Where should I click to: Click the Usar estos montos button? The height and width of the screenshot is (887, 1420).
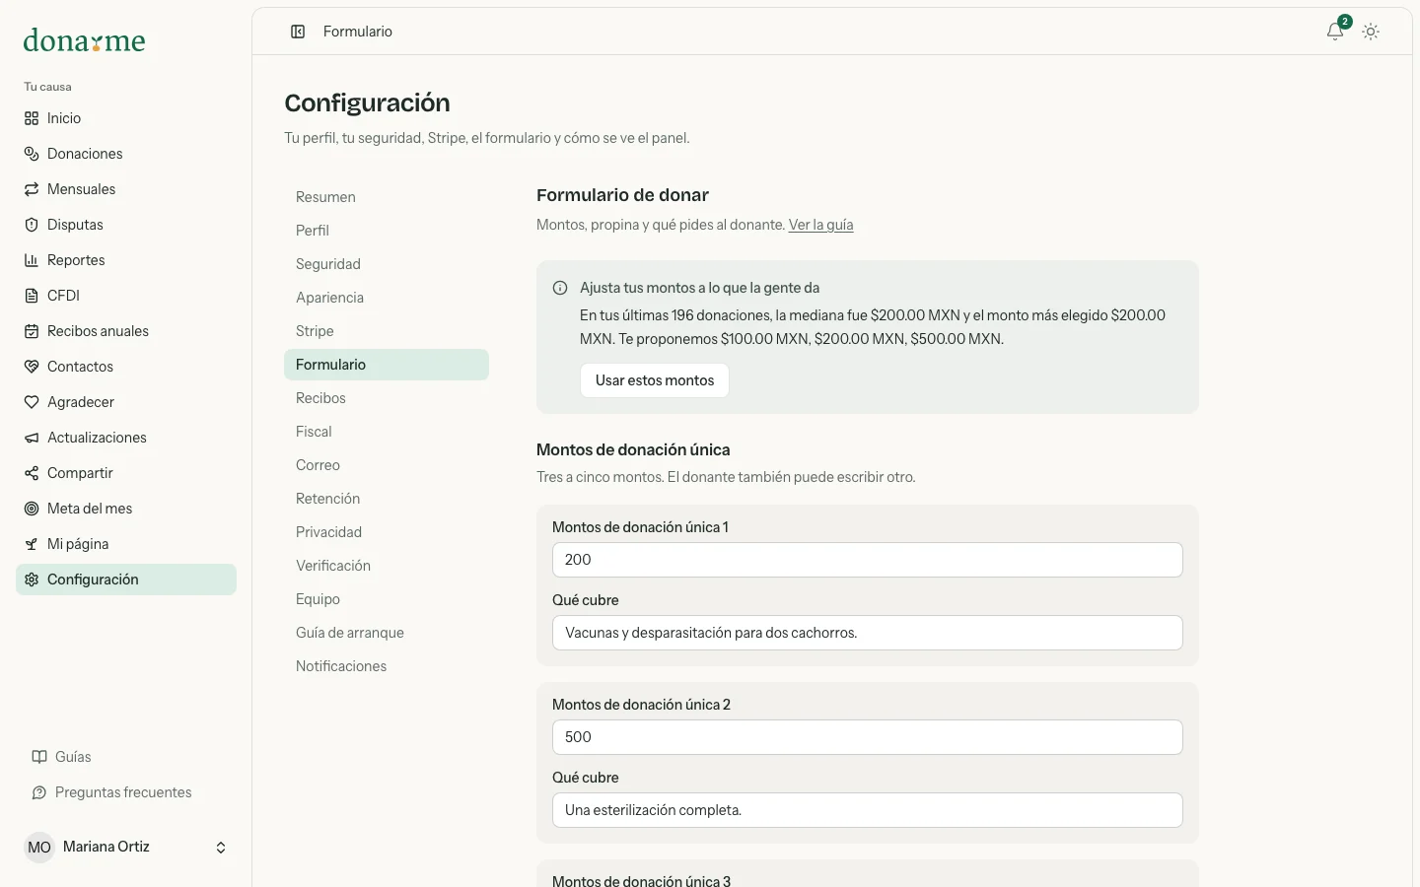click(655, 380)
